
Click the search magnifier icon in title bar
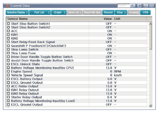coord(133,6)
